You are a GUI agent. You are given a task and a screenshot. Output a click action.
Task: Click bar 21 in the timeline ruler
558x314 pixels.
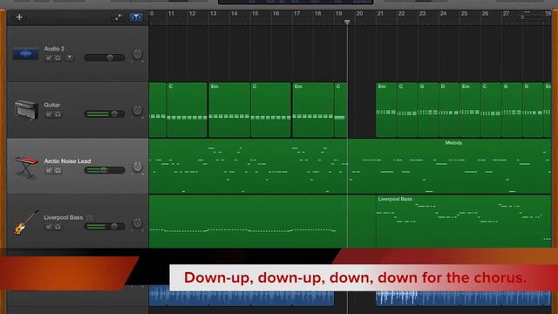(x=380, y=14)
